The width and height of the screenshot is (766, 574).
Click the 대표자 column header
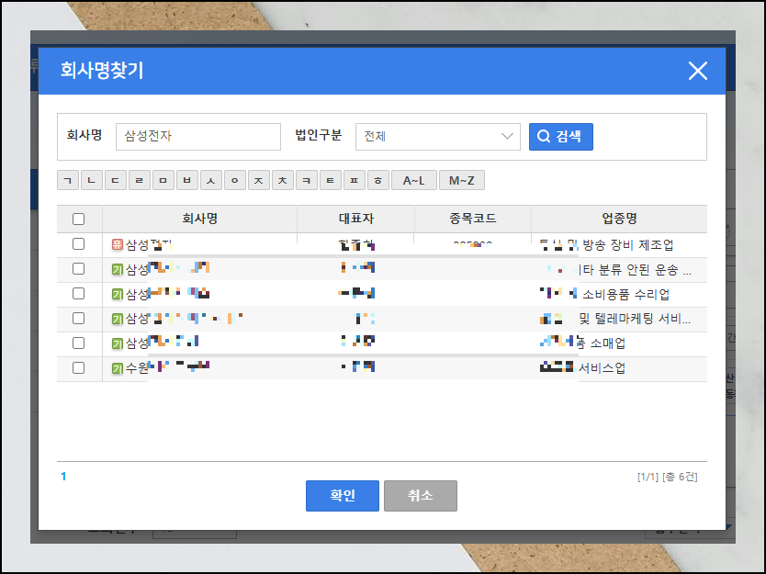point(356,219)
